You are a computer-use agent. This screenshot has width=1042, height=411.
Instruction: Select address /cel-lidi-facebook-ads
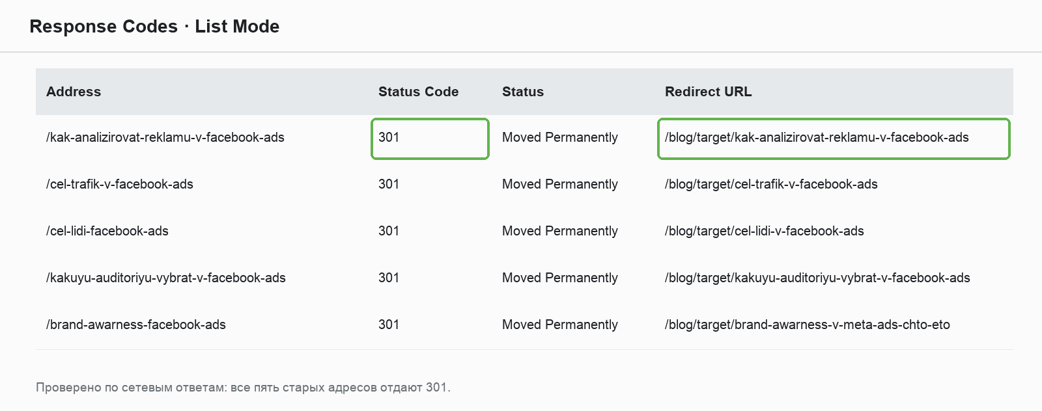(107, 231)
